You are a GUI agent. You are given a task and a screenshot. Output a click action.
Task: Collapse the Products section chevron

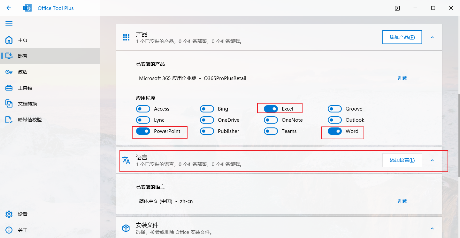[x=432, y=37]
